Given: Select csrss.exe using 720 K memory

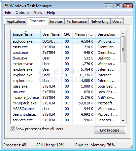Looking at the screenshot, I should [x=65, y=47].
